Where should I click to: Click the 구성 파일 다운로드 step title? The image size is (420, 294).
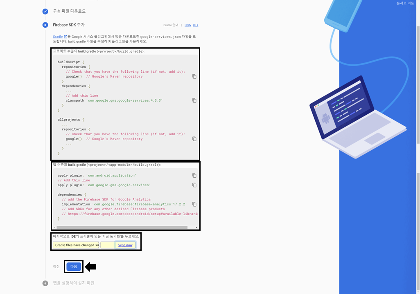69,11
